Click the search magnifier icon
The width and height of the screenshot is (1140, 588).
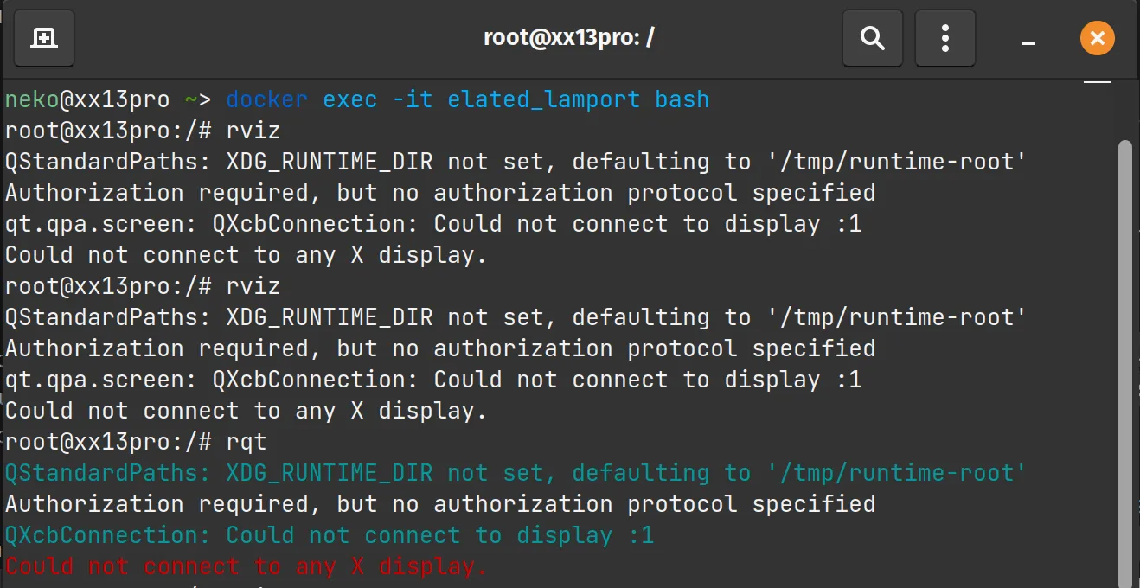point(872,39)
